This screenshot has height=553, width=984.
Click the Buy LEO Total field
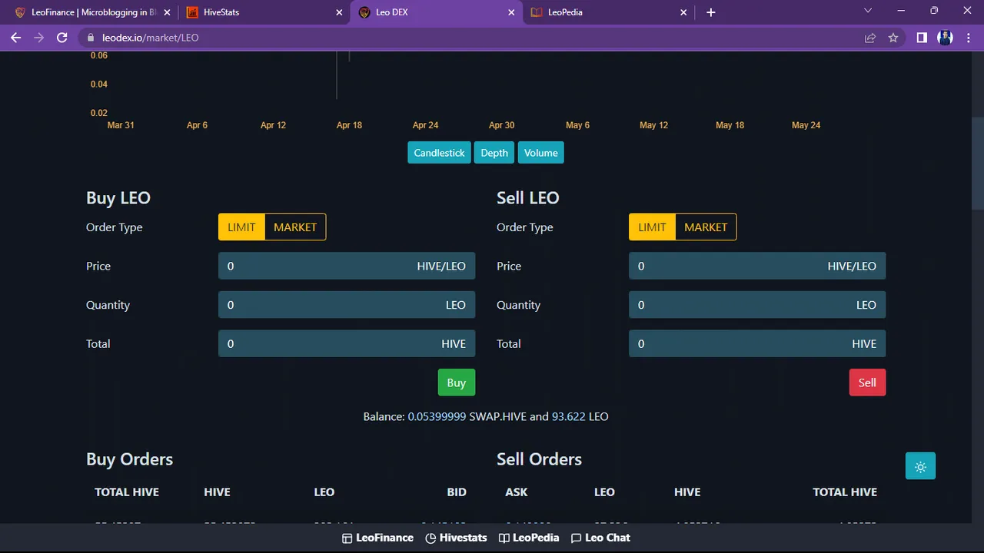point(347,343)
